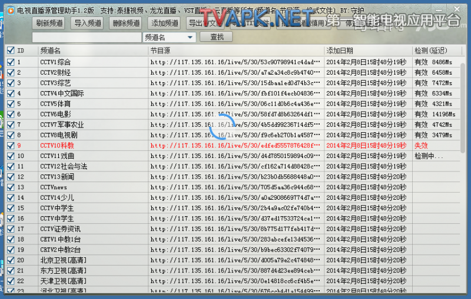471x299 pixels.
Task: Select the CCTVnews channel name
Action: pyautogui.click(x=54, y=187)
